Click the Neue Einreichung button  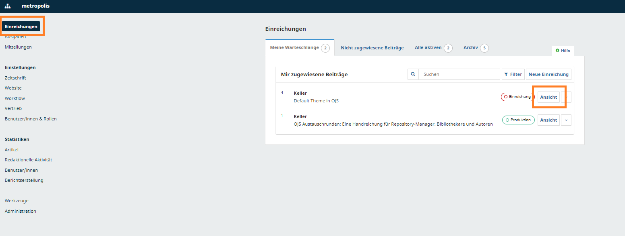click(x=548, y=74)
